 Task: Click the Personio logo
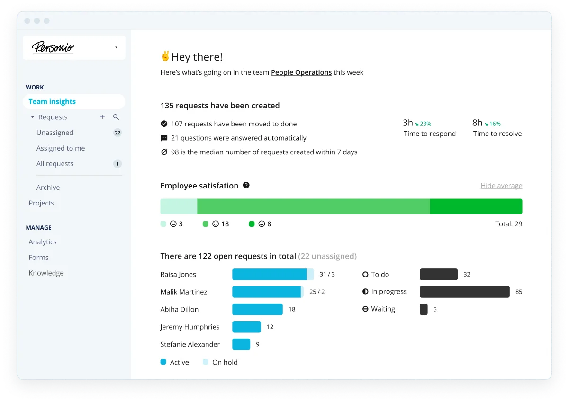53,47
